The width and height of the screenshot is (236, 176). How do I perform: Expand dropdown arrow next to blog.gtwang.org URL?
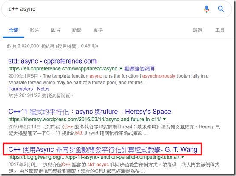[182, 157]
